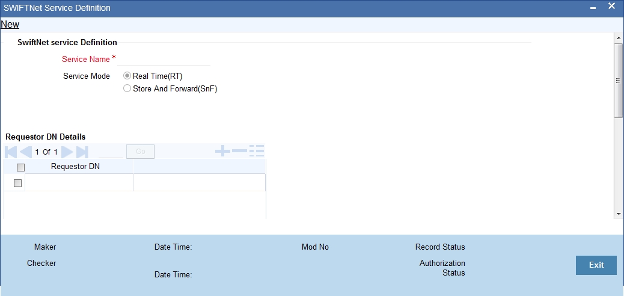Click the Requestor DN Details heading

tap(45, 137)
